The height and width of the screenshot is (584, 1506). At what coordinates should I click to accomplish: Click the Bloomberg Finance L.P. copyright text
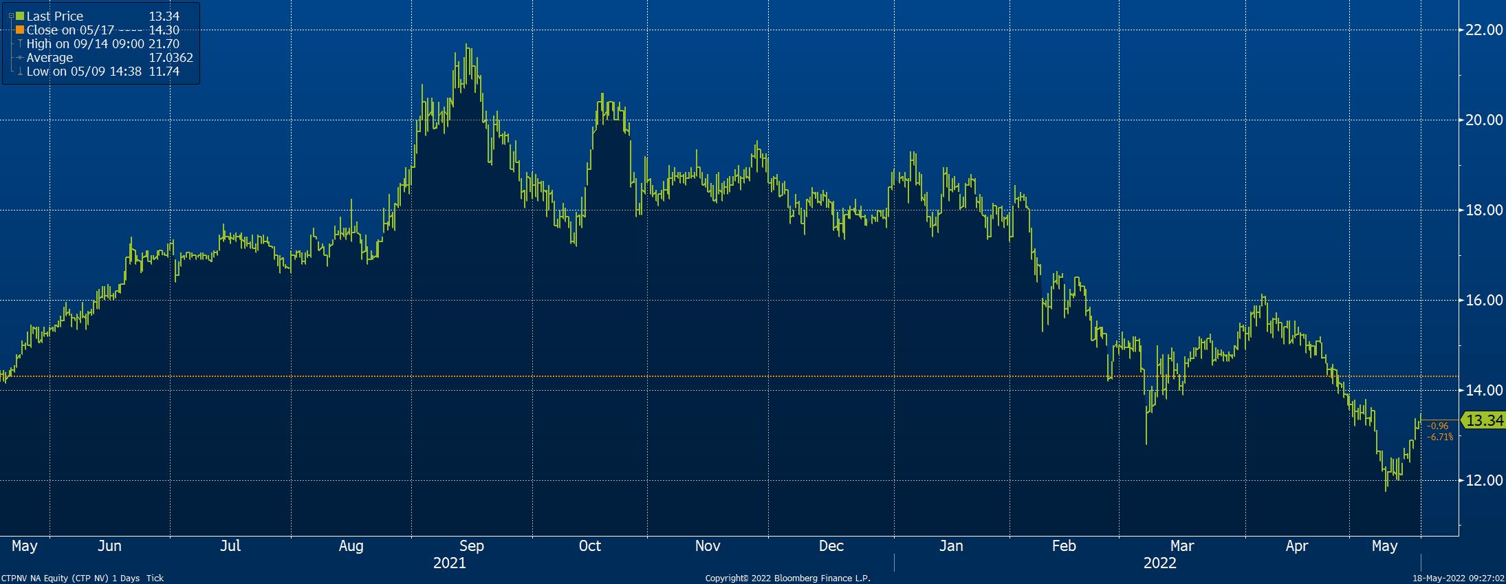pos(787,578)
